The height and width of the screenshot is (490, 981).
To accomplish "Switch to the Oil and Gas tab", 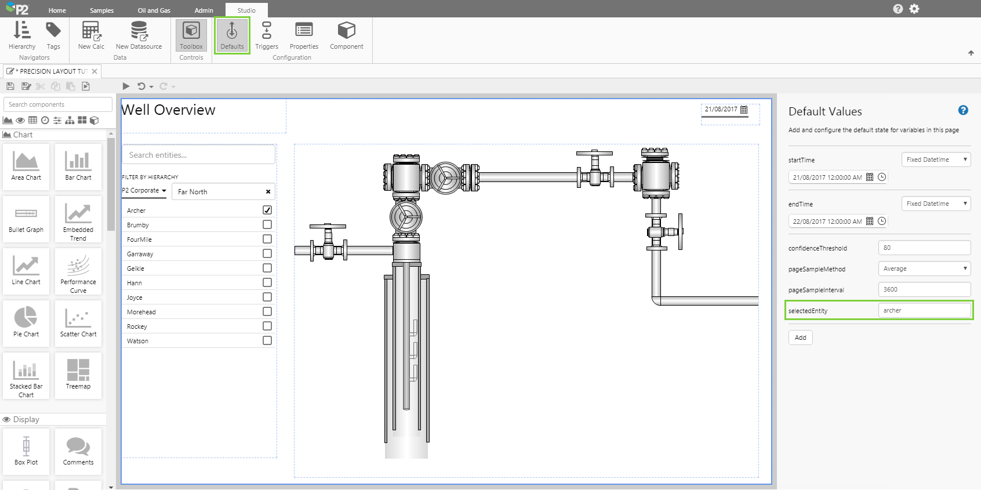I will click(x=154, y=10).
